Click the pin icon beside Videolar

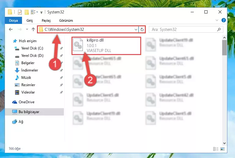(x=61, y=92)
